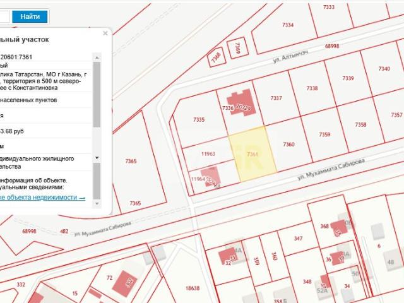The height and width of the screenshot is (303, 404).
Task: Select parcel 7337 on the map
Action: [276, 98]
